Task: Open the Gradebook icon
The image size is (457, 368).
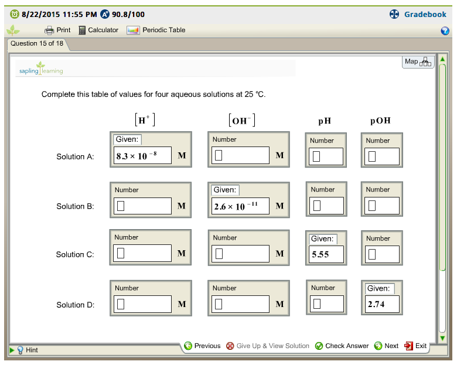Action: tap(394, 14)
